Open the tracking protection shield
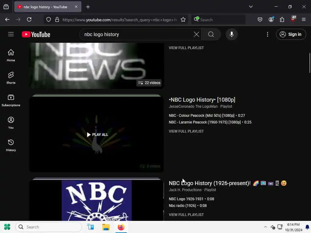 point(49,19)
